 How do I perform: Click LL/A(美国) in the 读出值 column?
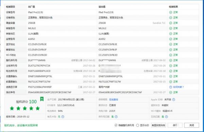(x=104, y=34)
